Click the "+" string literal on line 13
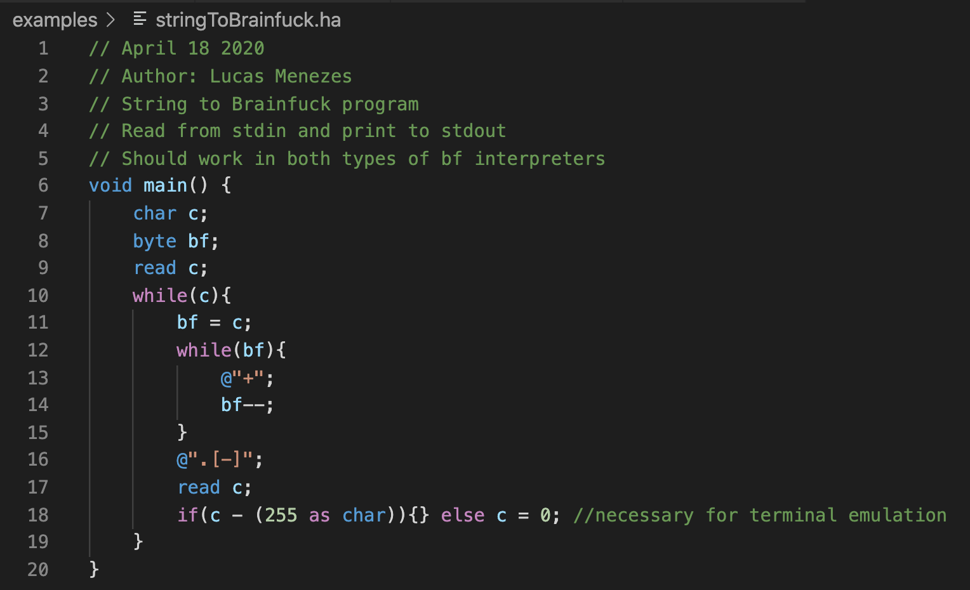The width and height of the screenshot is (970, 590). point(248,379)
